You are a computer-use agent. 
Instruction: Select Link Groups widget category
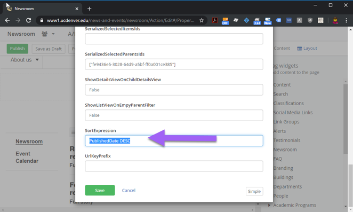click(x=286, y=122)
